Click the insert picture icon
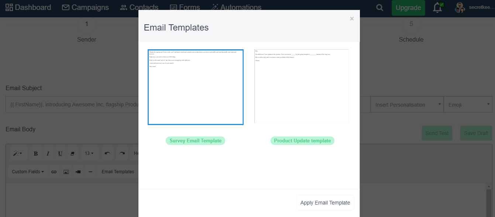Image resolution: width=495 pixels, height=217 pixels. click(66, 172)
